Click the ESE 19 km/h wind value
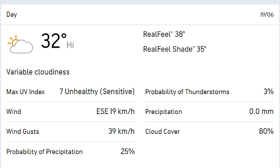 click(x=115, y=112)
